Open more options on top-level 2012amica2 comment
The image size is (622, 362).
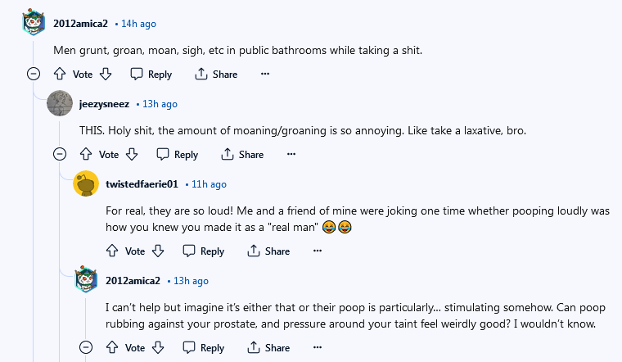[265, 74]
